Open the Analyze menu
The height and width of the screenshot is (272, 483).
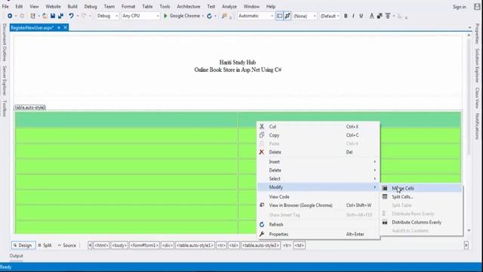click(229, 7)
